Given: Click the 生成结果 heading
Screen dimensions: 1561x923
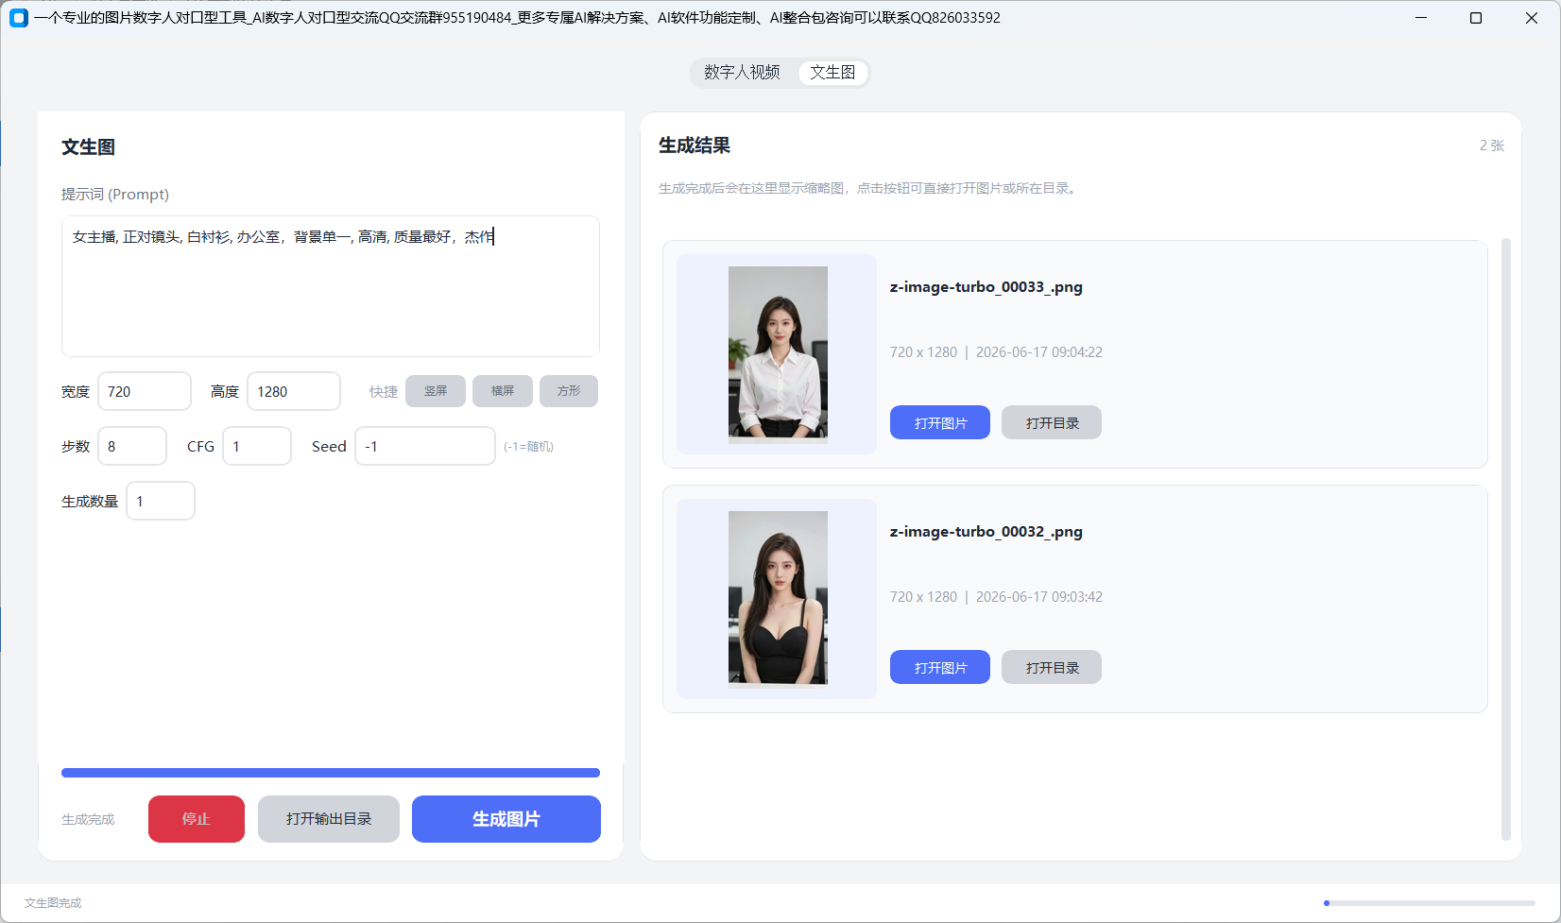Looking at the screenshot, I should pyautogui.click(x=695, y=145).
